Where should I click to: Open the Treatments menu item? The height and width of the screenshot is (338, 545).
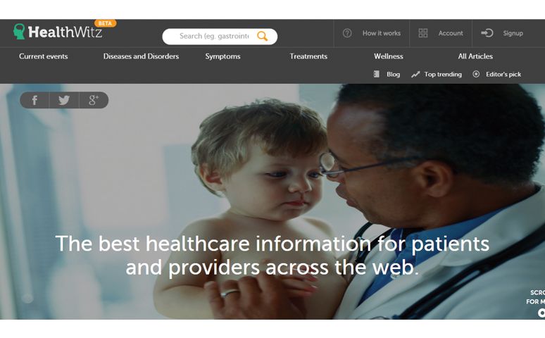[x=308, y=56]
